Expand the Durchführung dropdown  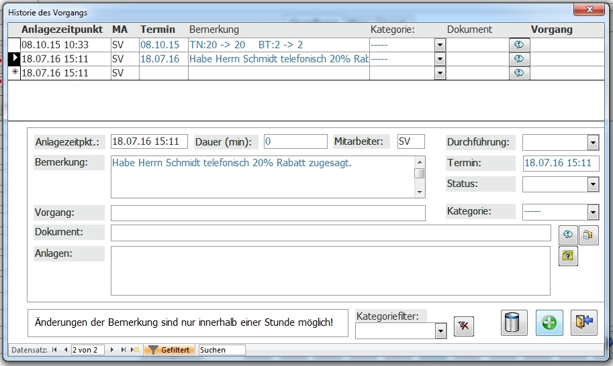[x=593, y=143]
